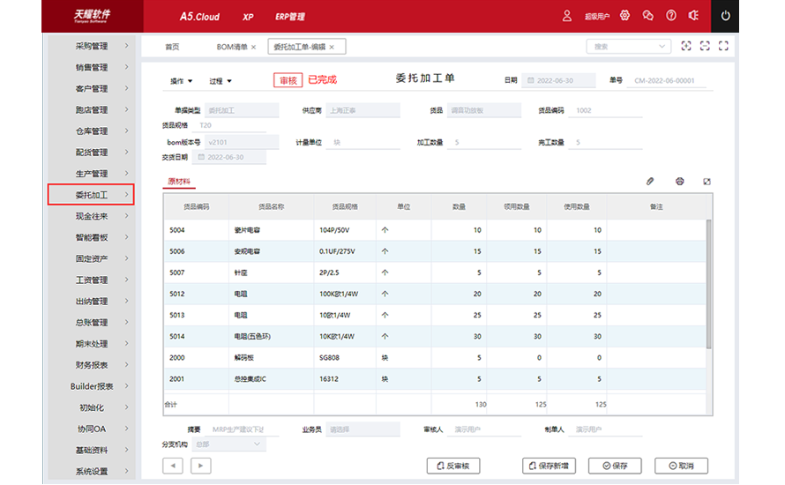Click the help question mark icon

(671, 16)
